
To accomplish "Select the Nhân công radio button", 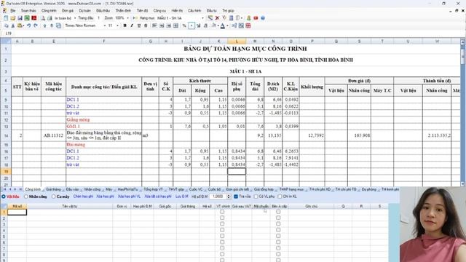I will tap(26, 196).
